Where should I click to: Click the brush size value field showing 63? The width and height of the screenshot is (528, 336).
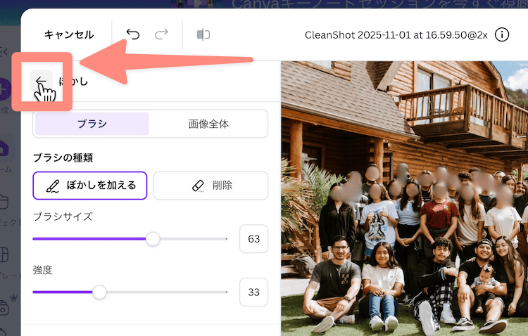(253, 239)
